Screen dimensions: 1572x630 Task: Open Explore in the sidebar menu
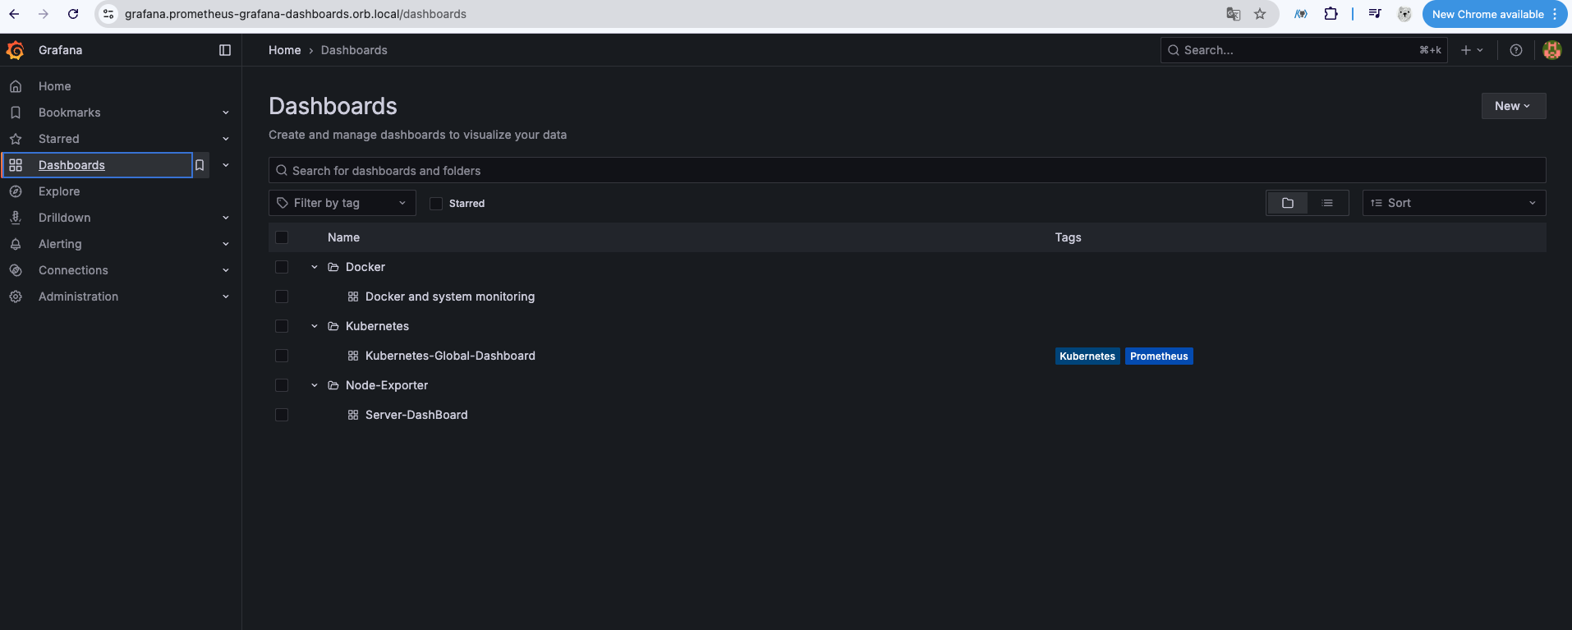point(59,191)
